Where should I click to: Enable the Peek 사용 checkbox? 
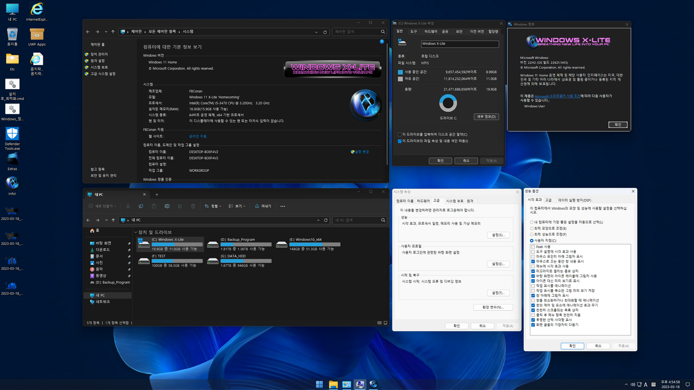533,247
